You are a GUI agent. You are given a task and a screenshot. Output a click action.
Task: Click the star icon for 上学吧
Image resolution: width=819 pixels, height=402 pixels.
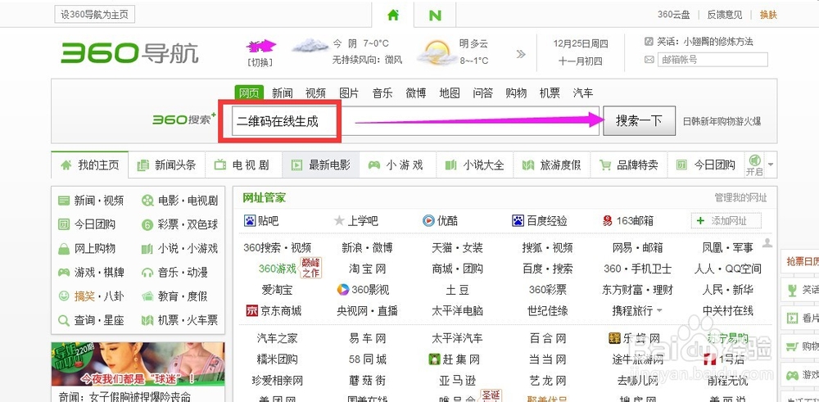[x=340, y=221]
